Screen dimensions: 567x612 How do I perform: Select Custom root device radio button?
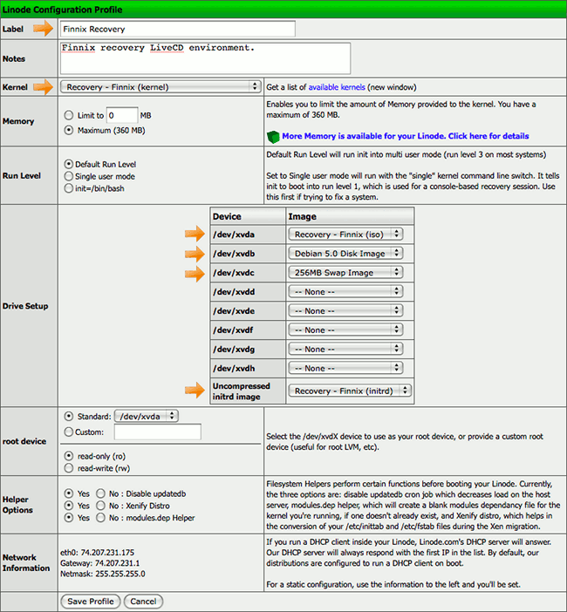click(x=69, y=432)
